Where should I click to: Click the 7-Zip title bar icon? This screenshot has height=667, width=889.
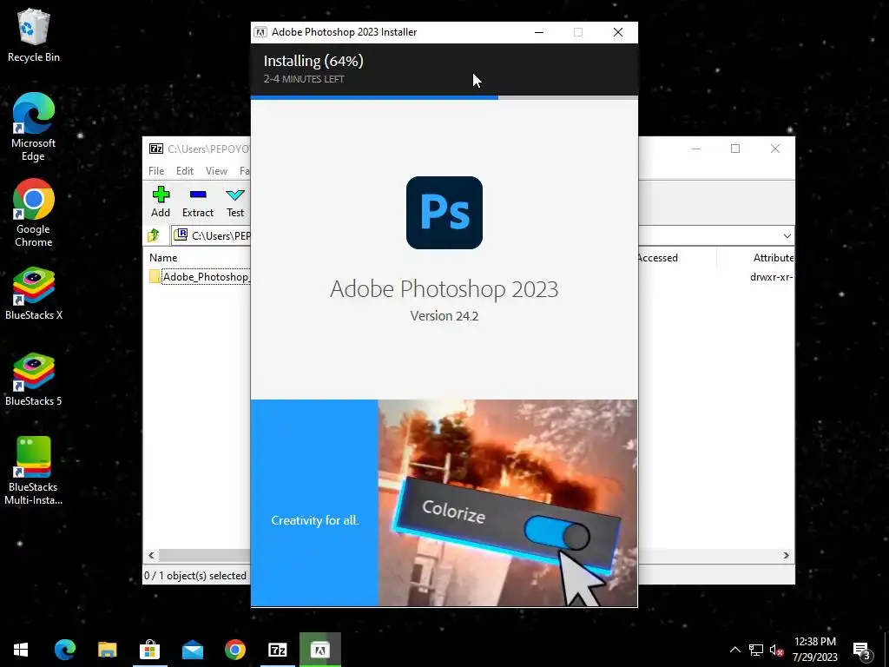click(x=156, y=149)
